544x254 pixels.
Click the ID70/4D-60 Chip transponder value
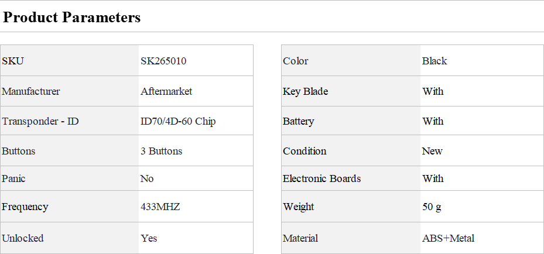[x=178, y=121]
